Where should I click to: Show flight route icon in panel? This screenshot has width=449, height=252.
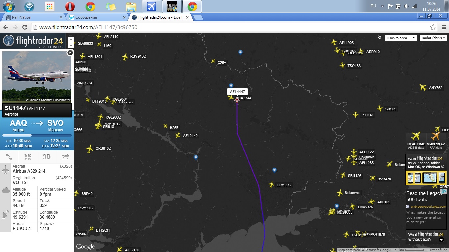click(x=9, y=157)
